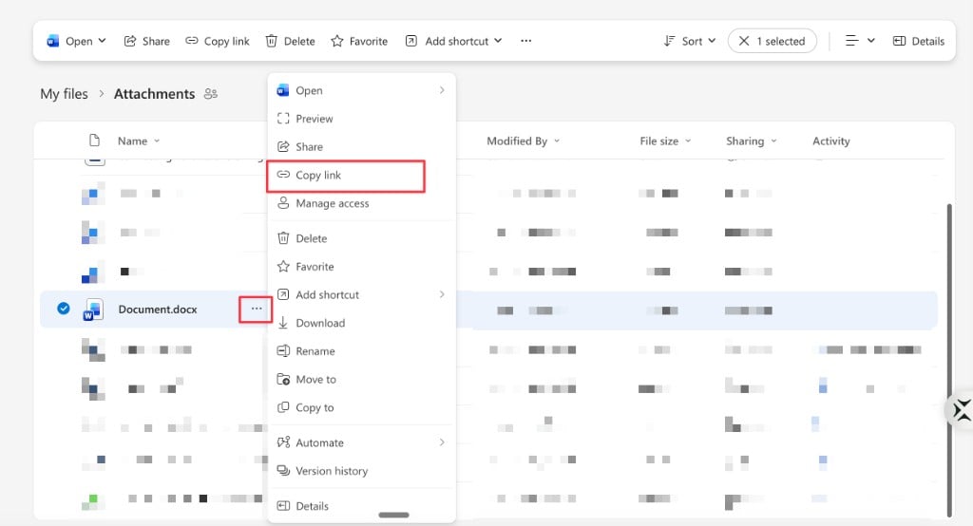Click the file type column header icon

click(x=94, y=141)
